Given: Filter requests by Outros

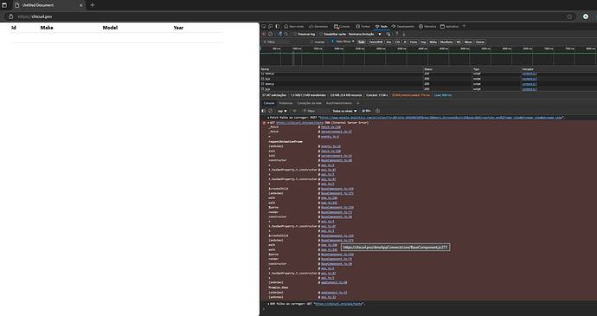Looking at the screenshot, I should tap(479, 42).
